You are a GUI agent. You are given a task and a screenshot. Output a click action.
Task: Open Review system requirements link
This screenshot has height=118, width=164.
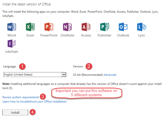pos(21,97)
